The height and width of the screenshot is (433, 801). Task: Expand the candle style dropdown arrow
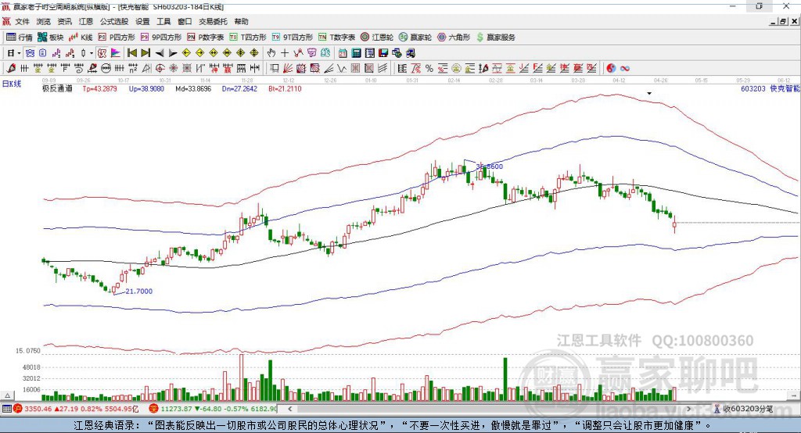(92, 53)
